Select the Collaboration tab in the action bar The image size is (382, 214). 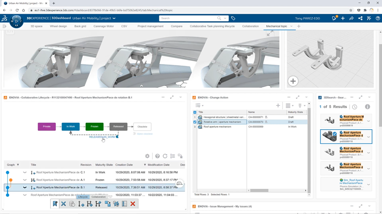tap(98, 197)
